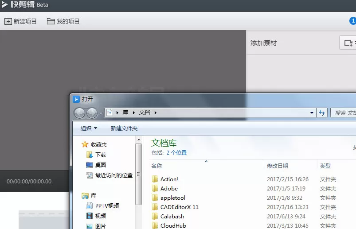Screen dimensions: 356x229
Task: Click the 视频 film strip icon
Action: (90, 216)
